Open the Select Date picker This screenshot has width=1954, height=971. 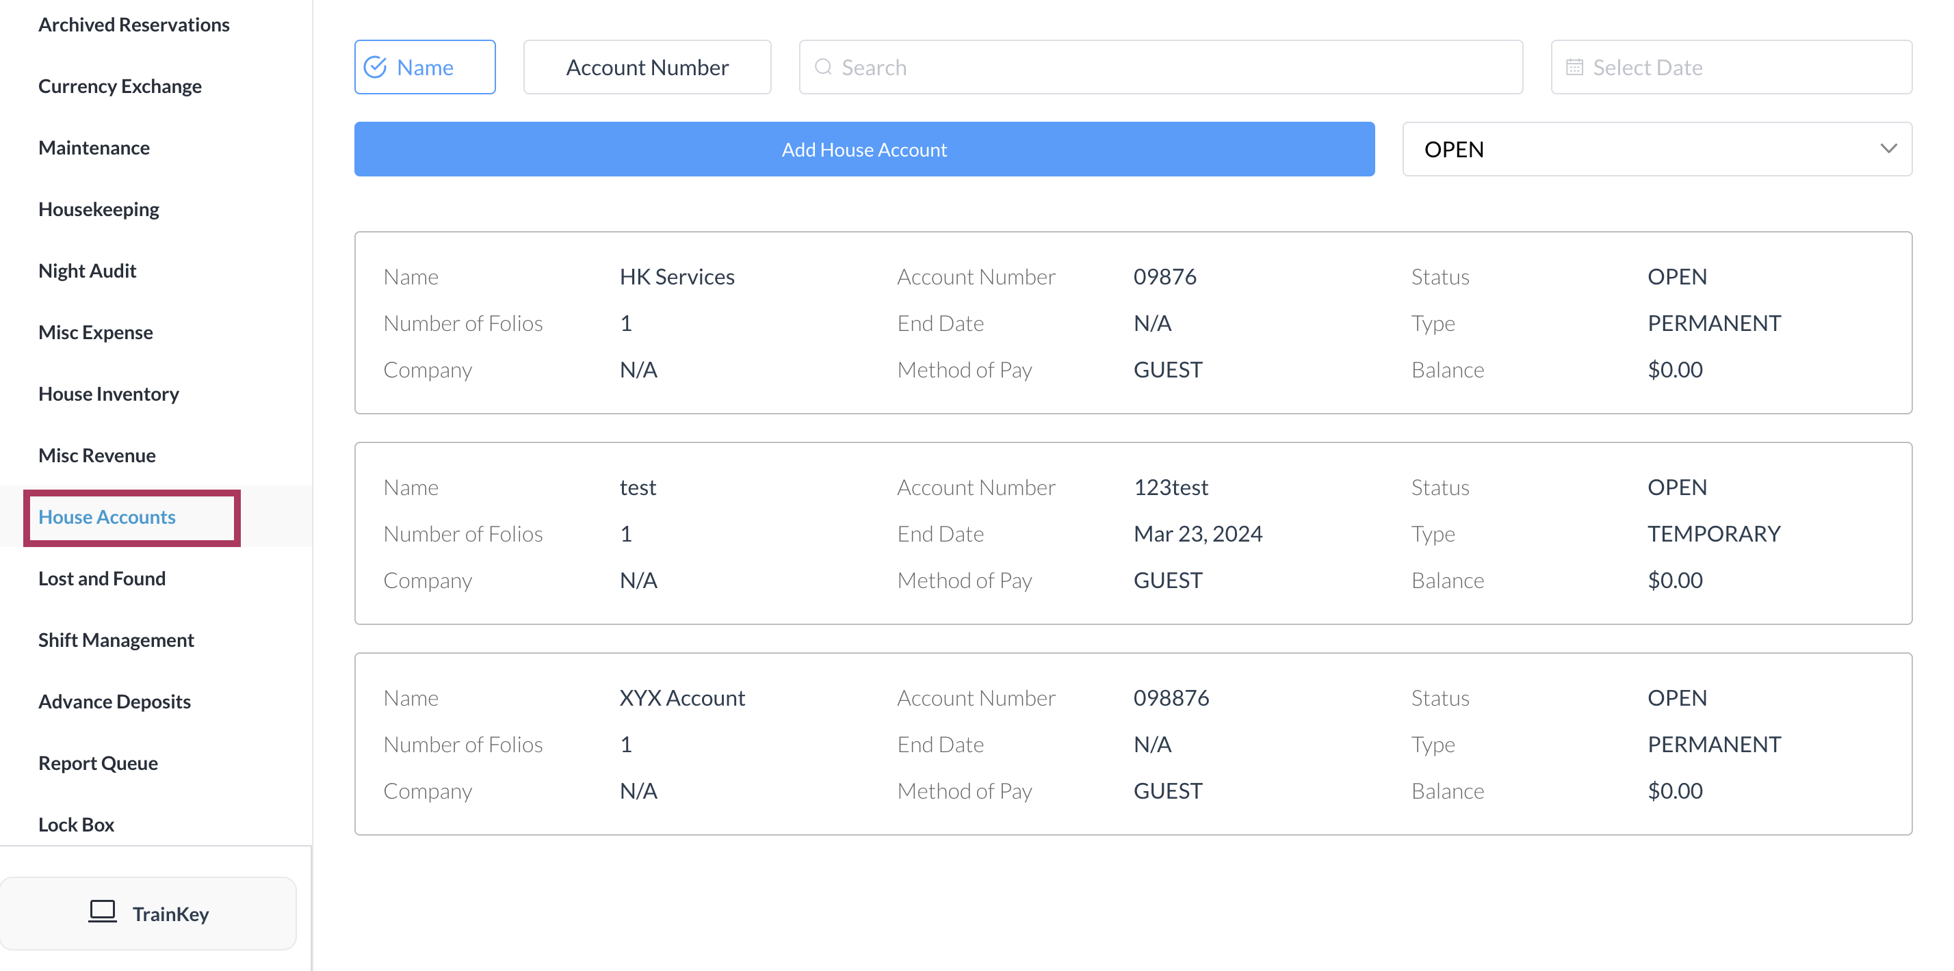pos(1731,68)
